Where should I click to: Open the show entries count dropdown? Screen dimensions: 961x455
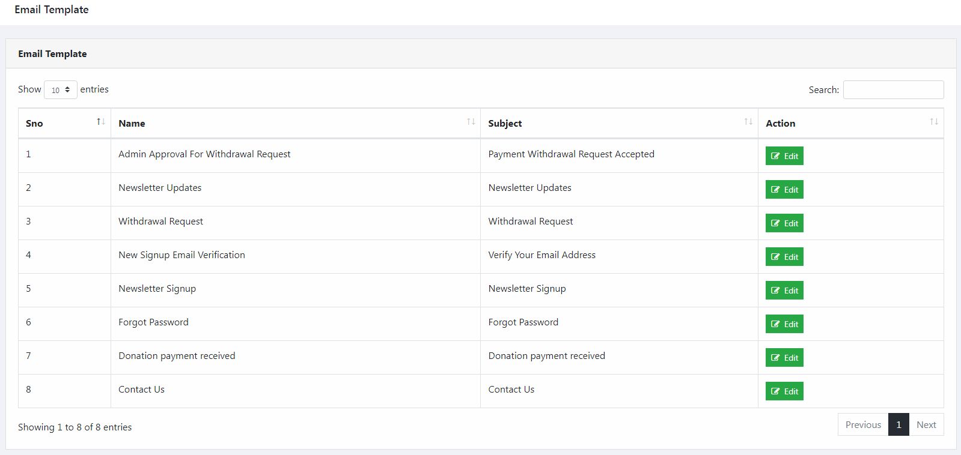coord(61,89)
